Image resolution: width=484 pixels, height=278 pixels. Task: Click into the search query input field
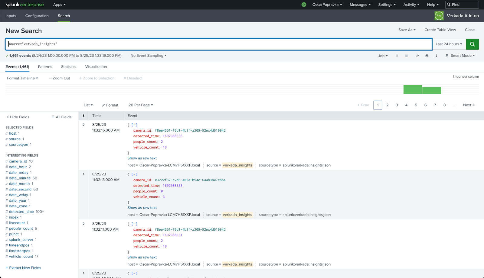(x=218, y=44)
